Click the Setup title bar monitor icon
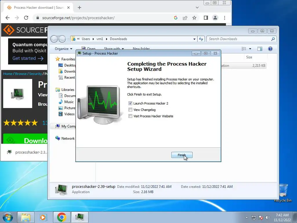The width and height of the screenshot is (297, 223). pos(79,53)
